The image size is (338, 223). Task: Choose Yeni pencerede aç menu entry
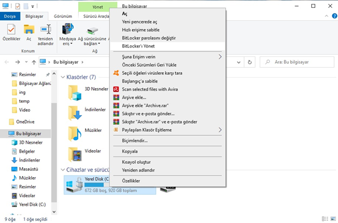tap(168, 22)
